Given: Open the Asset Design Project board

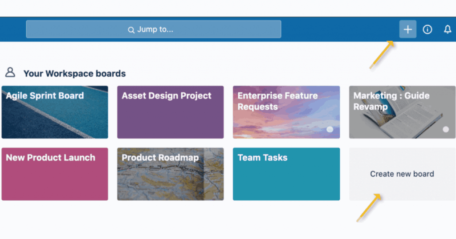Looking at the screenshot, I should pos(171,112).
